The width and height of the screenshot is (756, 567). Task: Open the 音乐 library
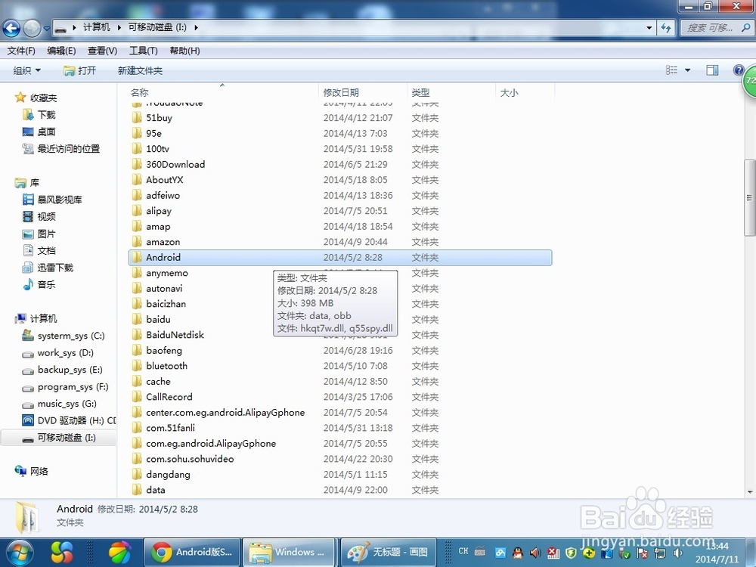click(x=39, y=284)
